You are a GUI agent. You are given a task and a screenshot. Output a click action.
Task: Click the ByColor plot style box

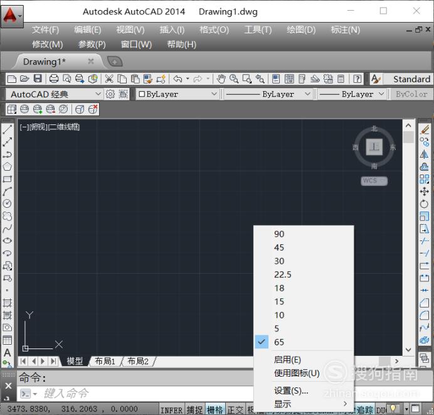point(412,94)
